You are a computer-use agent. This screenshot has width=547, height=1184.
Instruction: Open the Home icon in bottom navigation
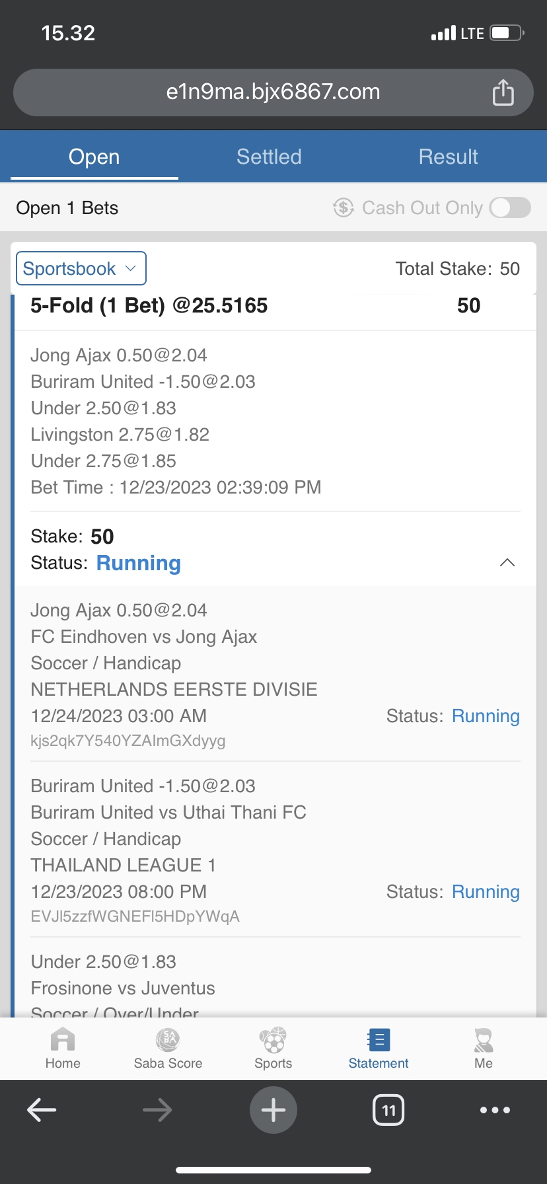(x=63, y=1041)
